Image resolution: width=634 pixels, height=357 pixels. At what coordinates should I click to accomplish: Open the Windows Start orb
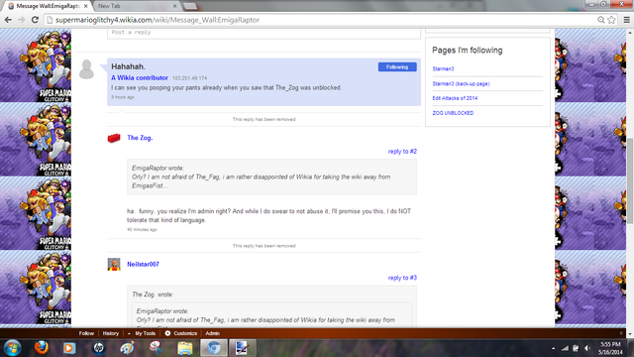pyautogui.click(x=13, y=348)
